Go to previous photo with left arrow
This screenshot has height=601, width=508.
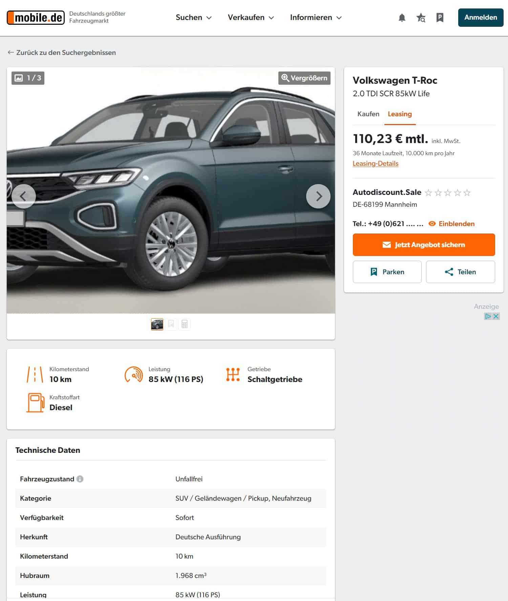click(x=23, y=196)
